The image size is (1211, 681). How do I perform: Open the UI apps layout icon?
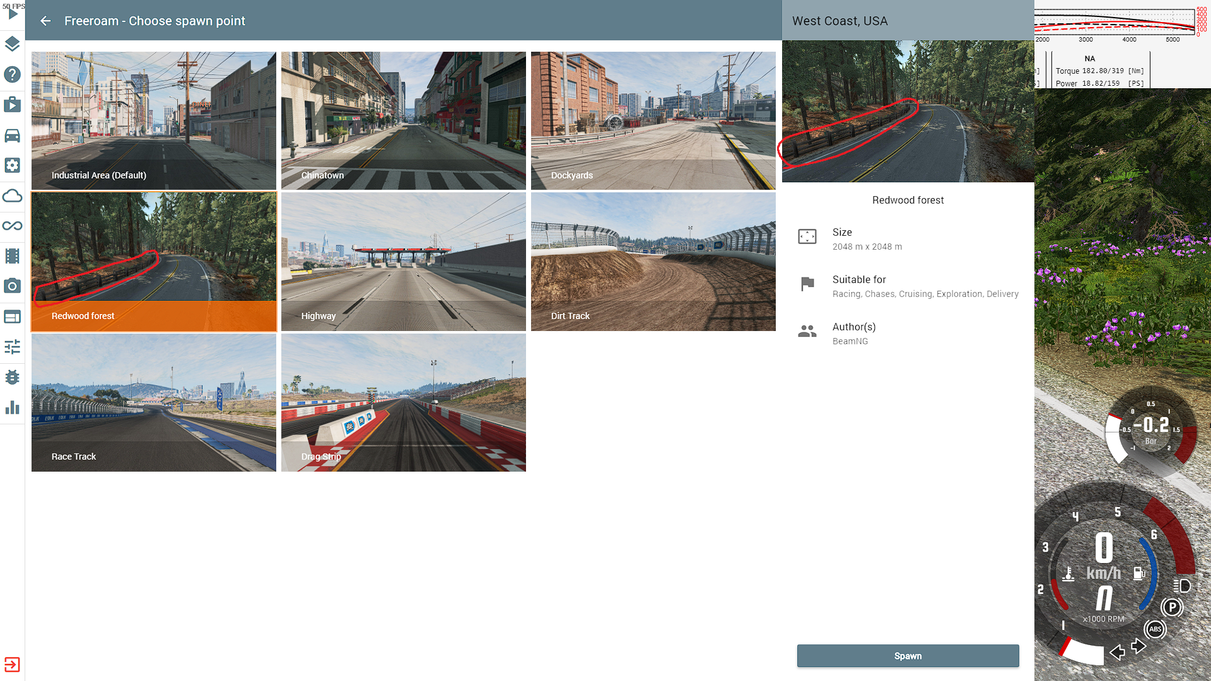(x=13, y=317)
